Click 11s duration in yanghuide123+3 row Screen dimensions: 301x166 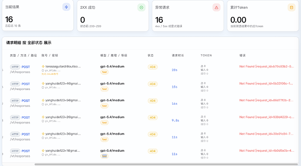coord(174,137)
